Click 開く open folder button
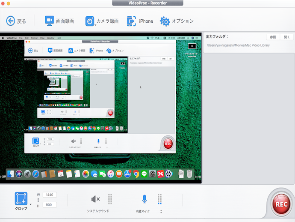Viewport: 295px width, 222px height. pyautogui.click(x=286, y=37)
